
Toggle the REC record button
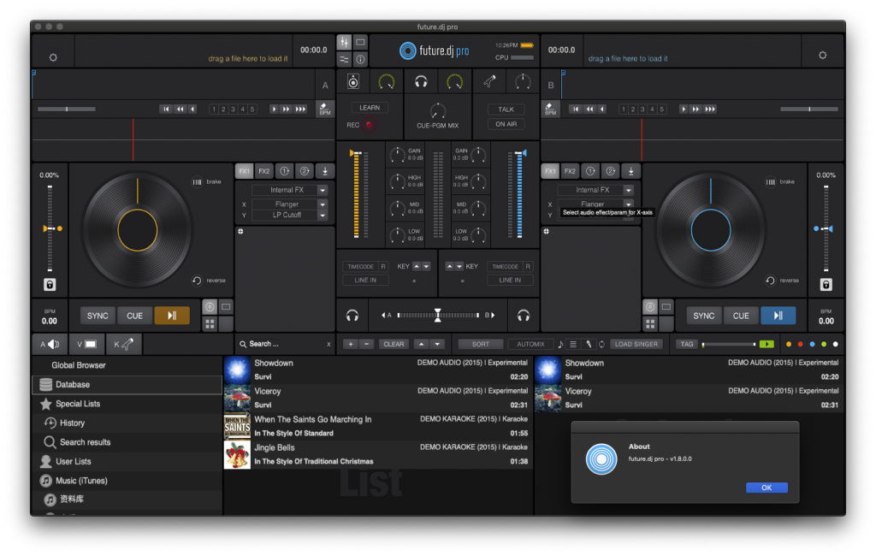pos(369,125)
